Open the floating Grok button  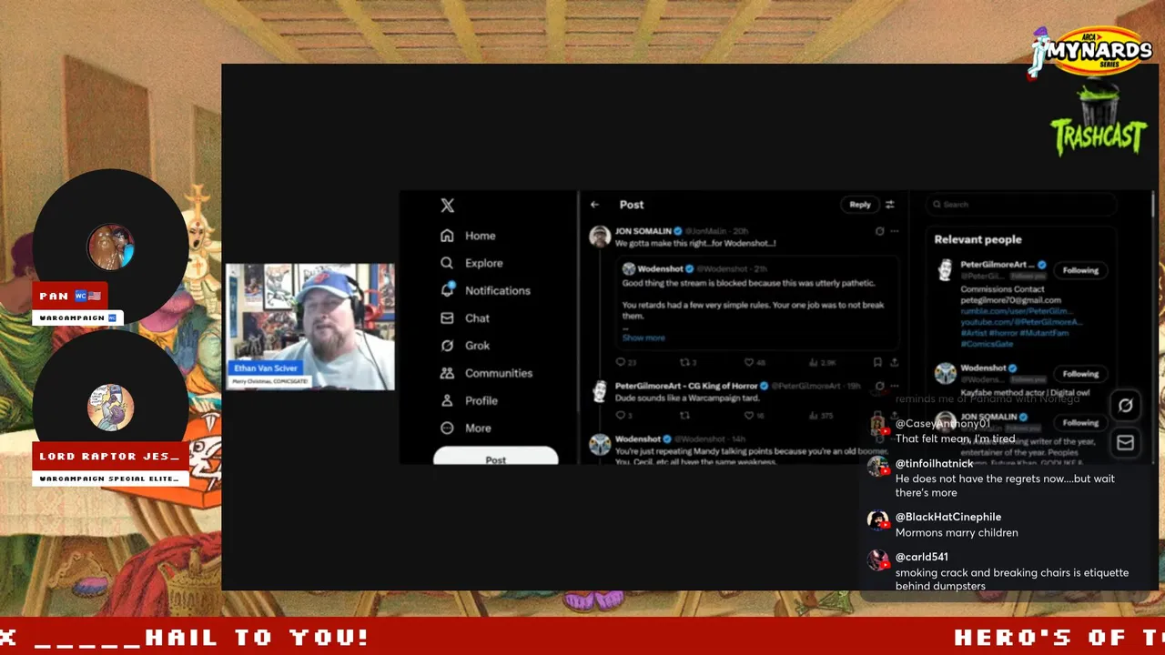pyautogui.click(x=1125, y=406)
